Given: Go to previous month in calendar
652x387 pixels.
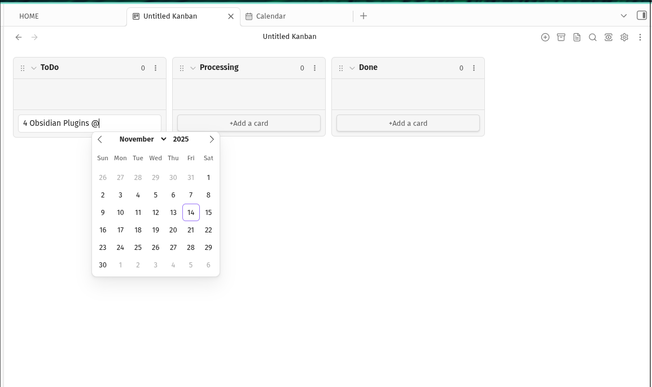Looking at the screenshot, I should 100,139.
